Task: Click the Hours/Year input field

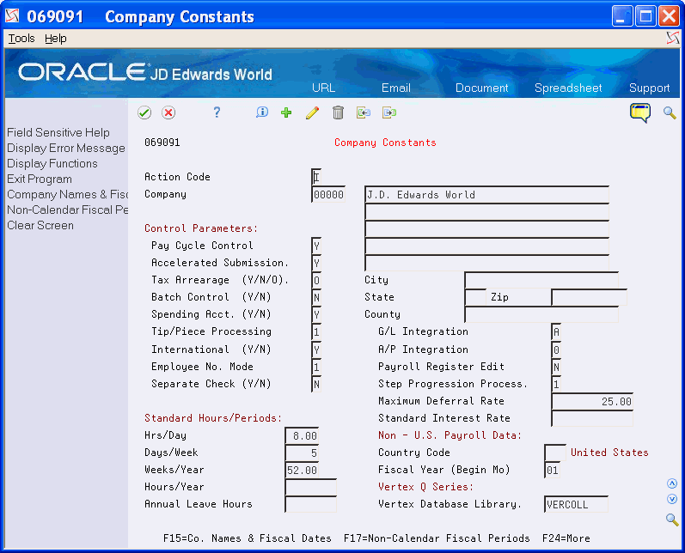Action: point(310,487)
